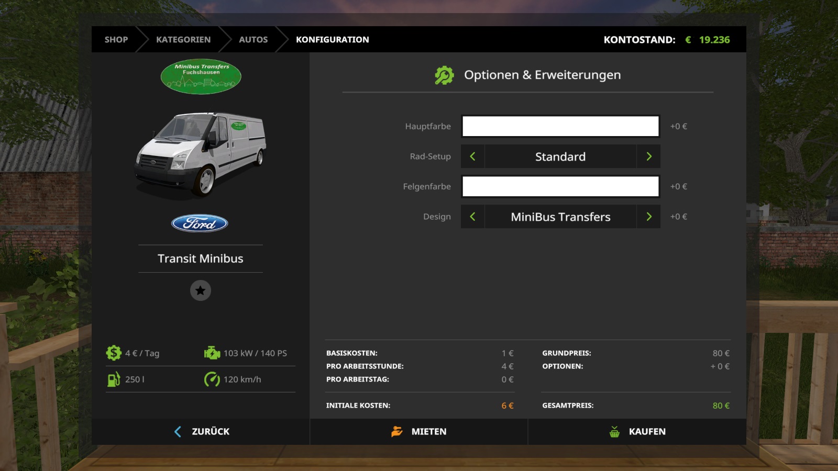Screen dimensions: 838x471
Task: Click the fuel pump capacity icon
Action: [x=114, y=379]
